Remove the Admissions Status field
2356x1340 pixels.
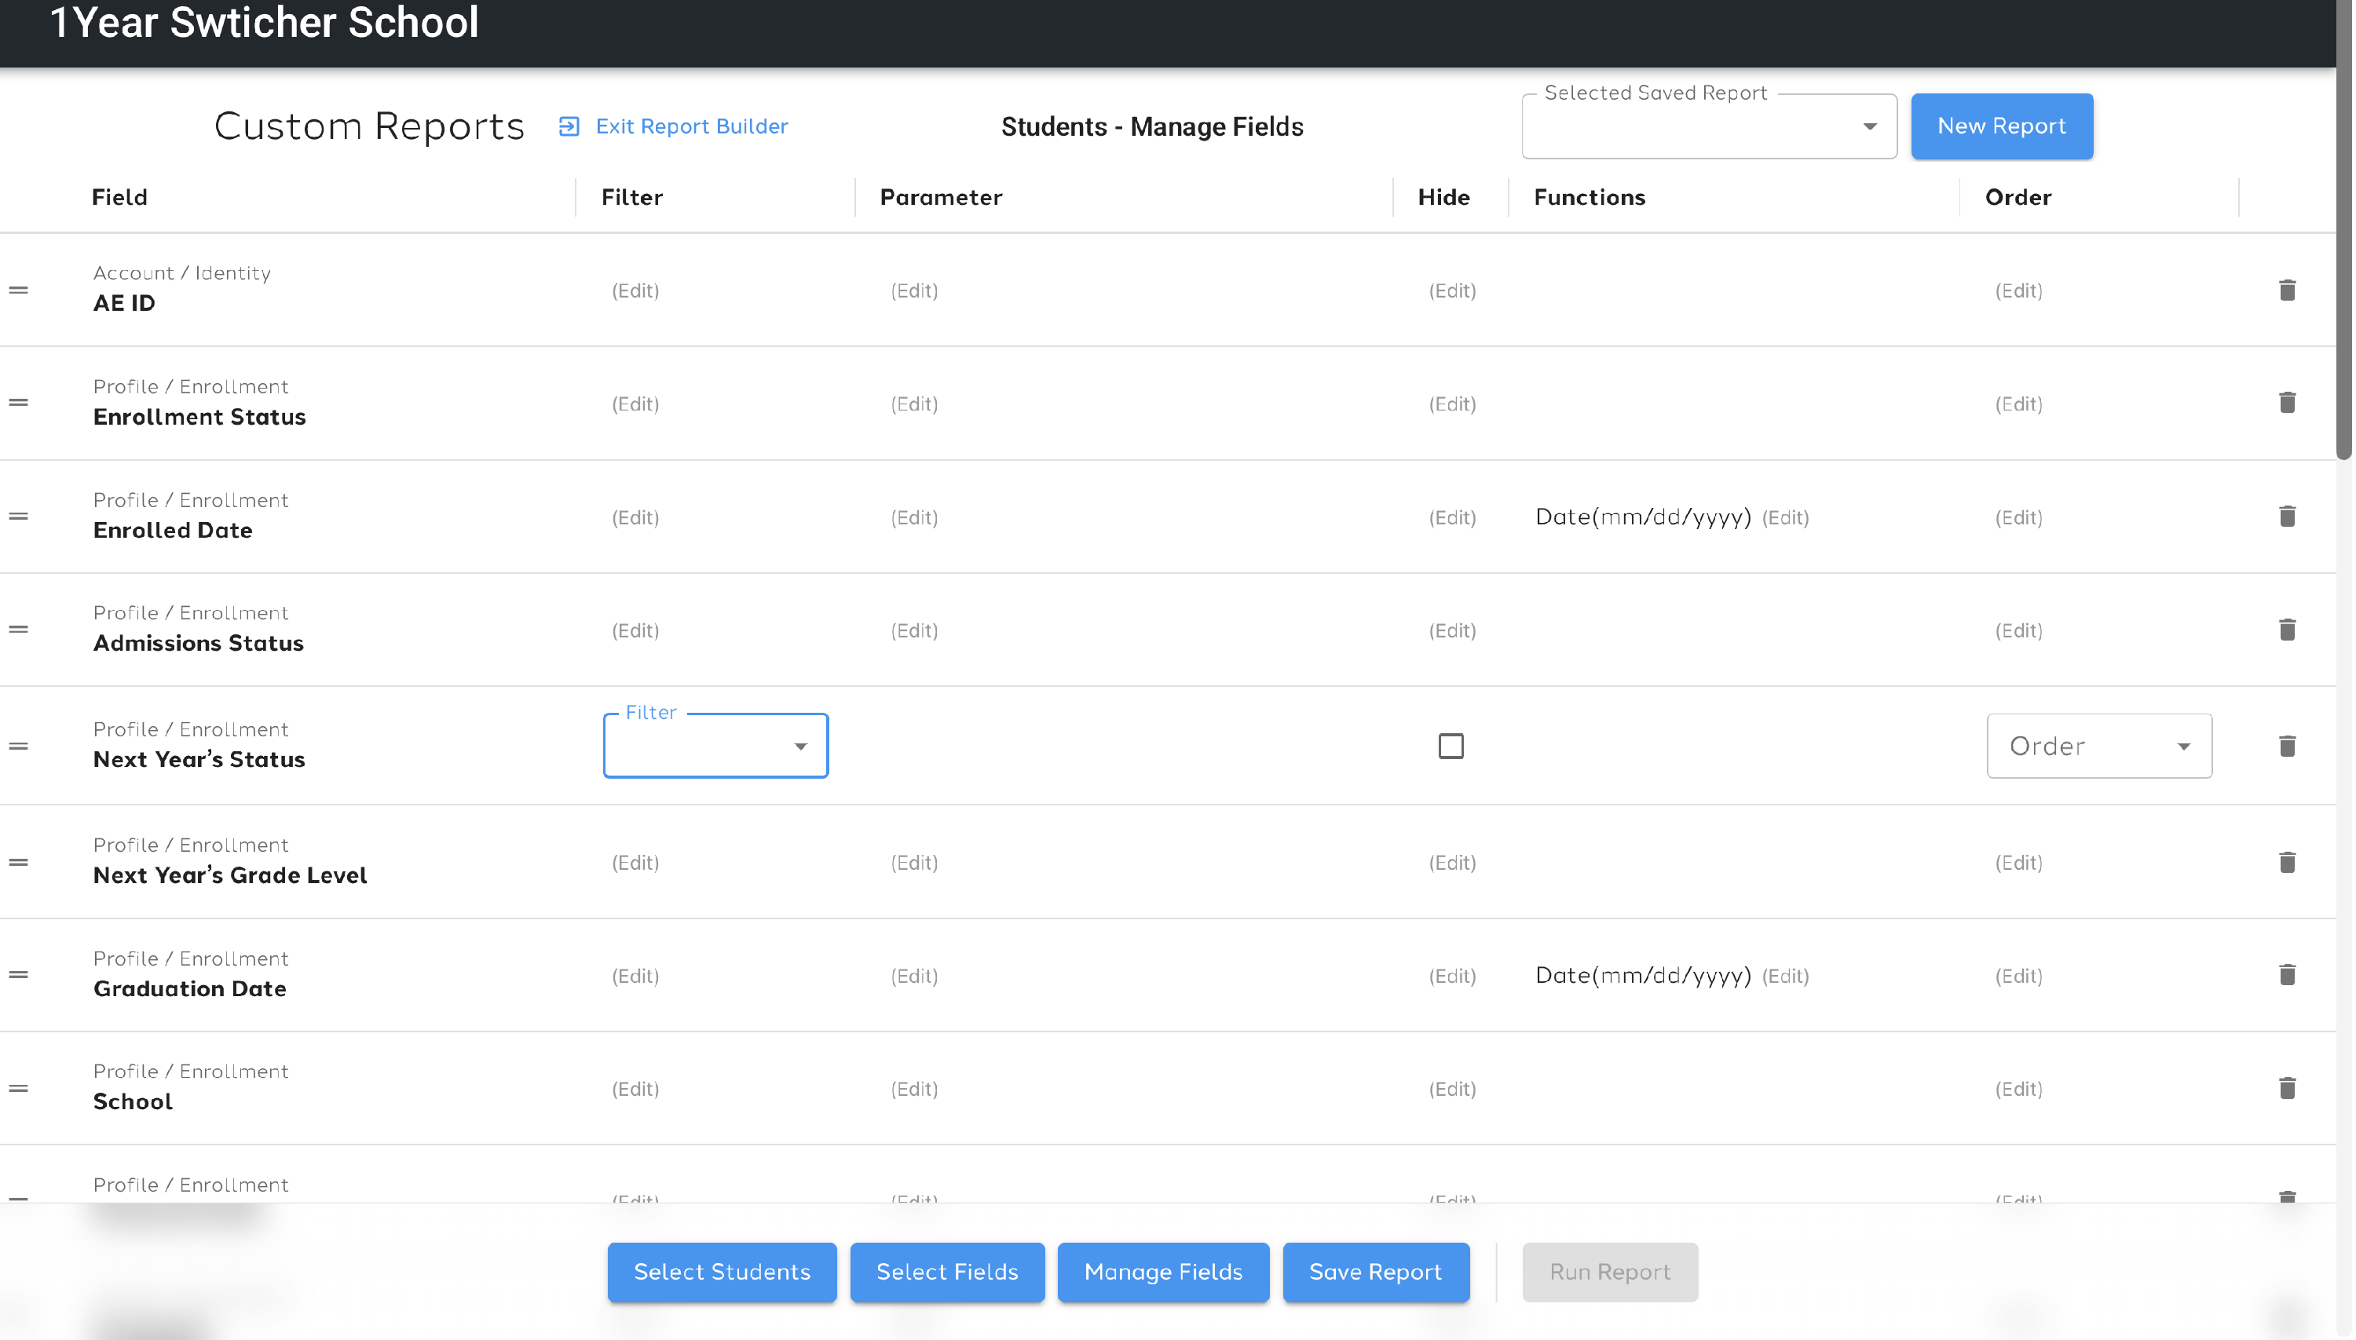2287,630
